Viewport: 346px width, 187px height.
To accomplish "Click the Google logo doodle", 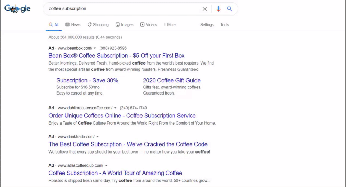I will click(x=17, y=9).
